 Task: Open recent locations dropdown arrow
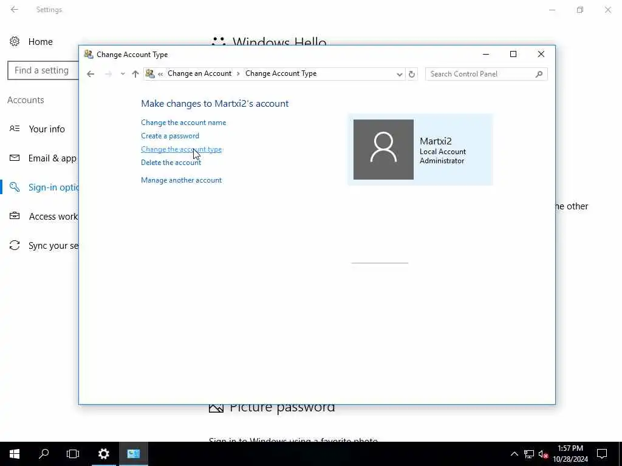pos(123,74)
